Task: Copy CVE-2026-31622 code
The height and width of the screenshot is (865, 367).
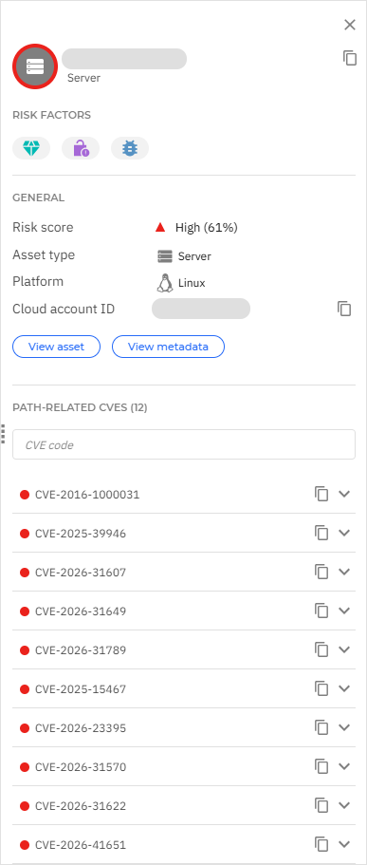Action: [321, 805]
